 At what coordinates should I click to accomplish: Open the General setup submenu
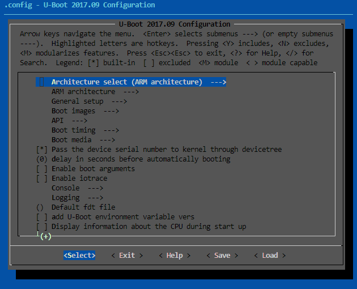[x=89, y=101]
